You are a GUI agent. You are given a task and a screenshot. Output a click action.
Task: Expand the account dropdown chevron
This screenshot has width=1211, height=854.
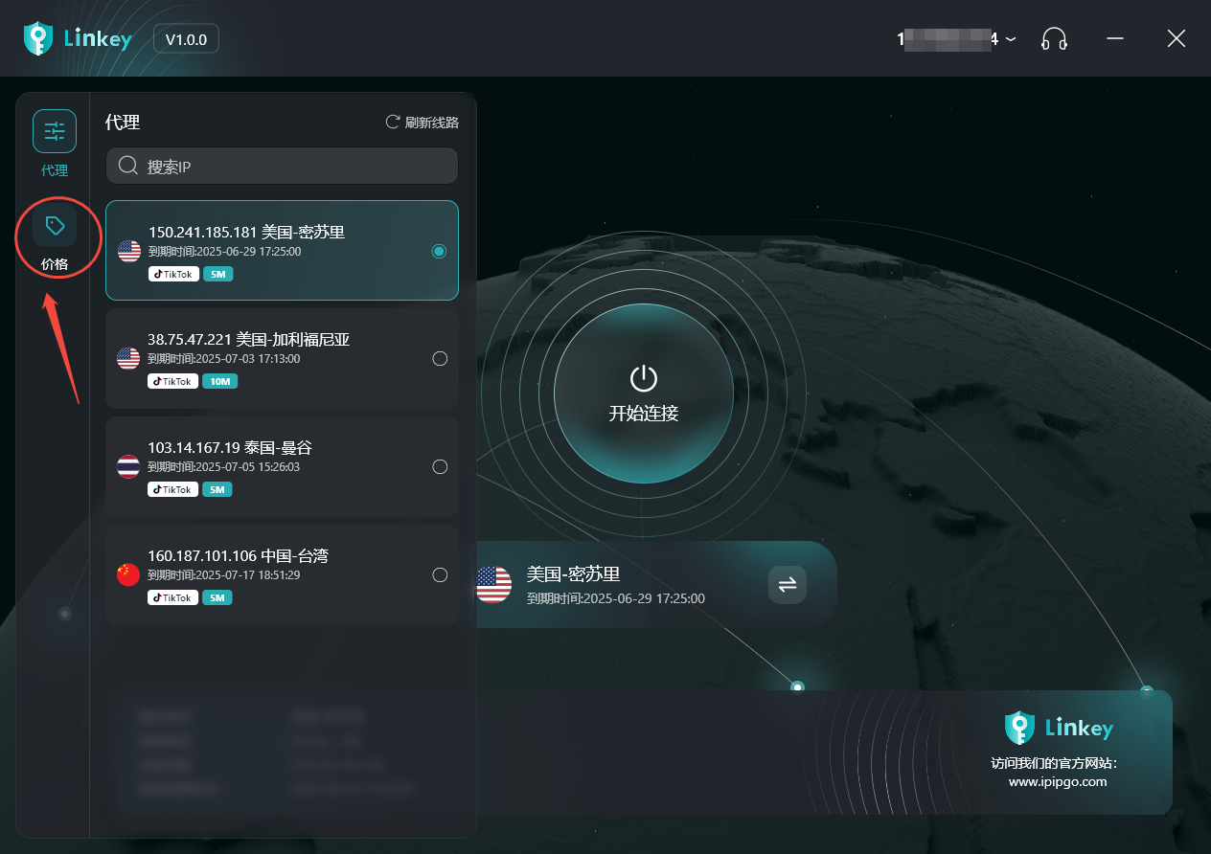coord(1011,40)
